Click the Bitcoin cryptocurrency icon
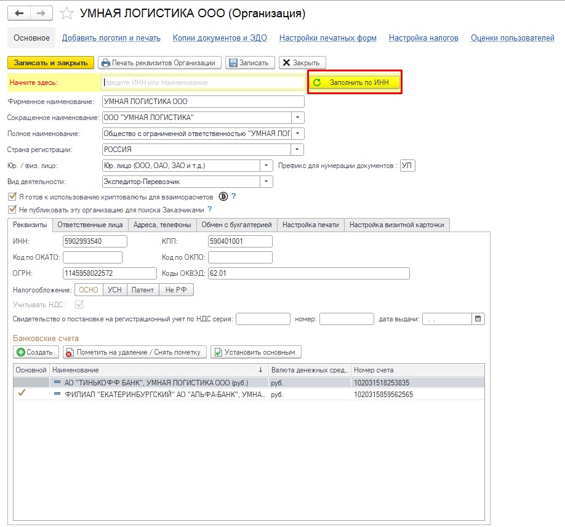The width and height of the screenshot is (565, 527). pos(223,196)
